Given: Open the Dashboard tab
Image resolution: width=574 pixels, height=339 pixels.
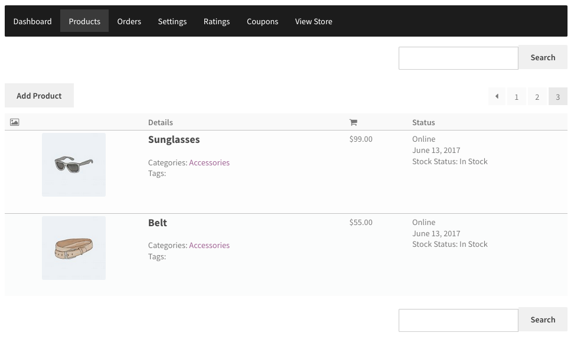Looking at the screenshot, I should [32, 21].
